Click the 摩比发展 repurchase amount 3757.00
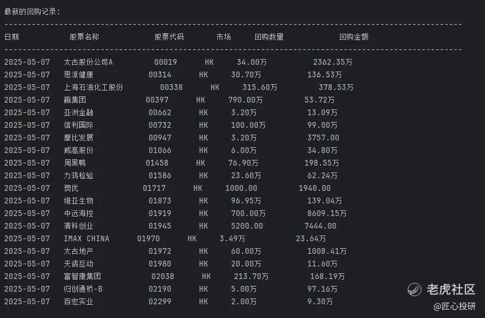The width and height of the screenshot is (485, 318). (323, 138)
